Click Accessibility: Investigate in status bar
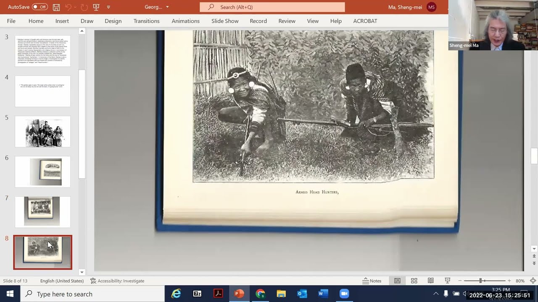This screenshot has width=538, height=302. [117, 281]
